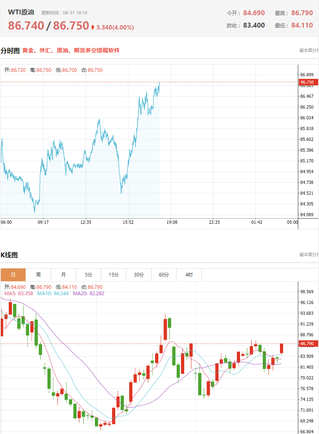The width and height of the screenshot is (319, 434).
Task: Click the 15:52 time axis label
Action: click(x=128, y=222)
